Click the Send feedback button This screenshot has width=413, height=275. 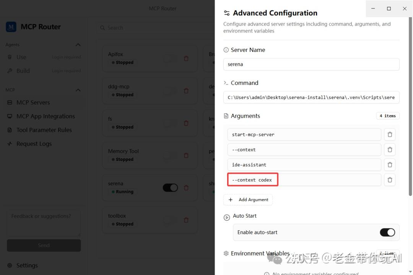tap(44, 245)
